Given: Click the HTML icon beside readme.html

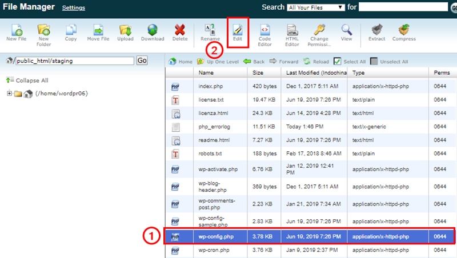Looking at the screenshot, I should [176, 140].
